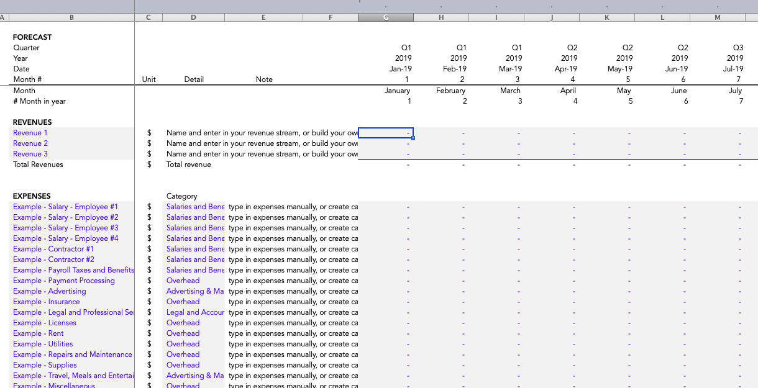The width and height of the screenshot is (758, 388).
Task: Select column D header
Action: click(193, 17)
